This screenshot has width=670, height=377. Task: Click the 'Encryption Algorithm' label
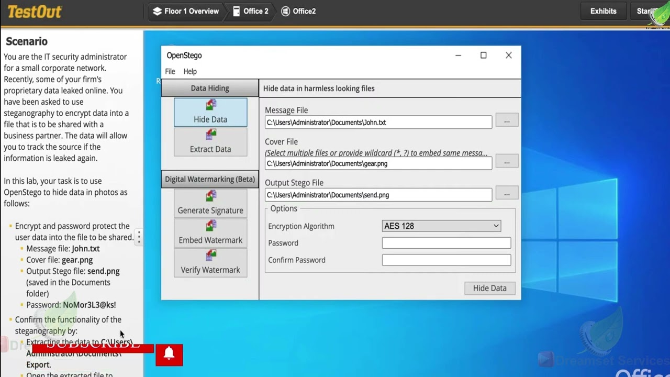[301, 226]
